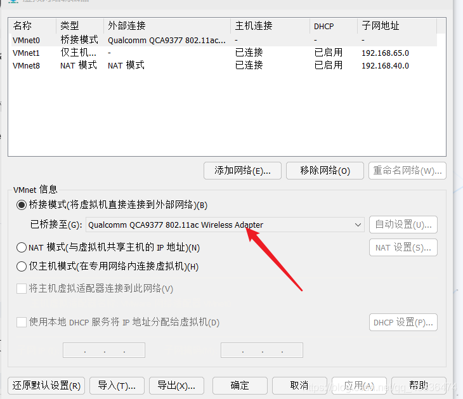The height and width of the screenshot is (399, 463).
Task: Click 移除网络(O) button
Action: click(325, 171)
